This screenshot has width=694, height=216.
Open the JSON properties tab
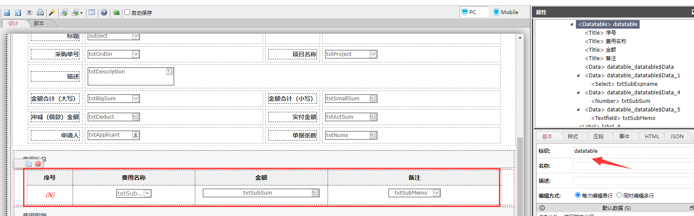[677, 136]
